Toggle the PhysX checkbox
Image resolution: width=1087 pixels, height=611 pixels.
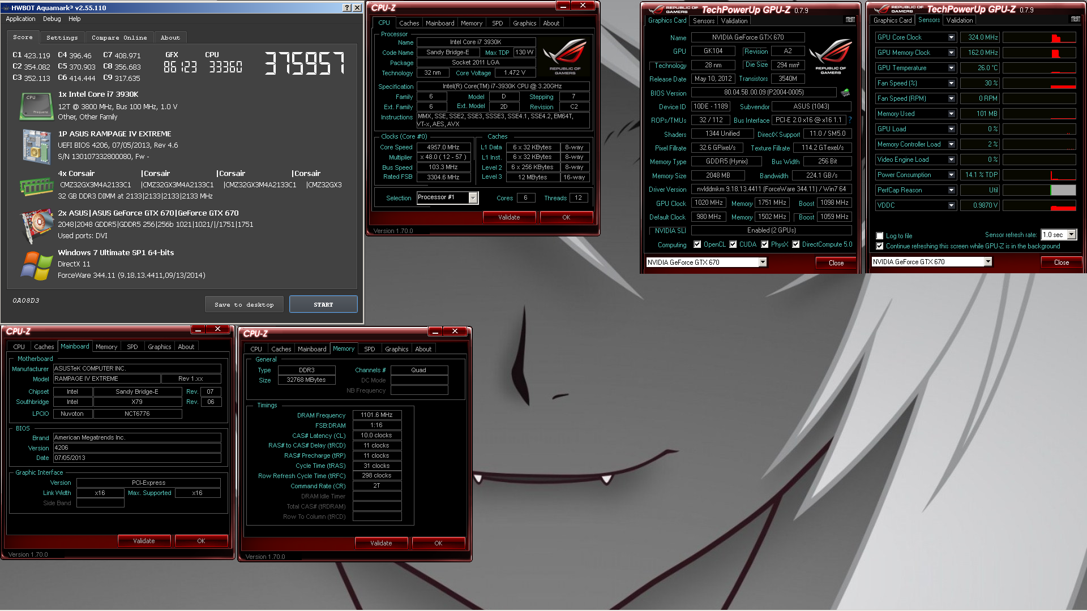tap(765, 244)
